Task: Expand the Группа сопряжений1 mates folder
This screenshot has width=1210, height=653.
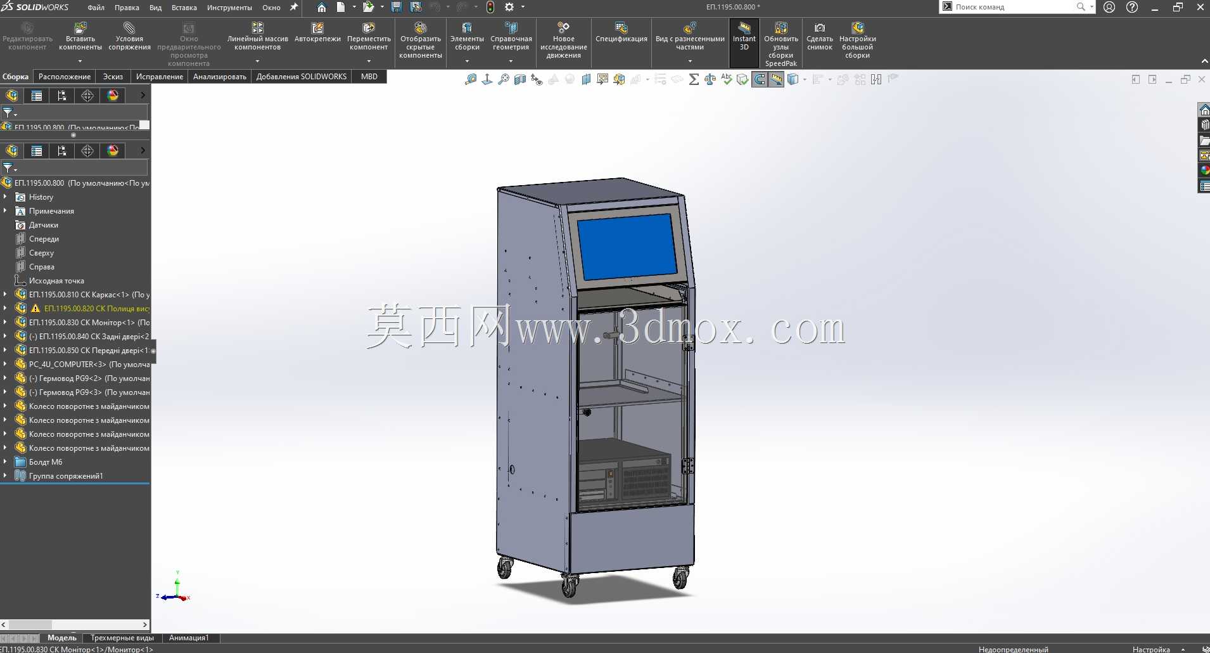Action: coord(5,475)
